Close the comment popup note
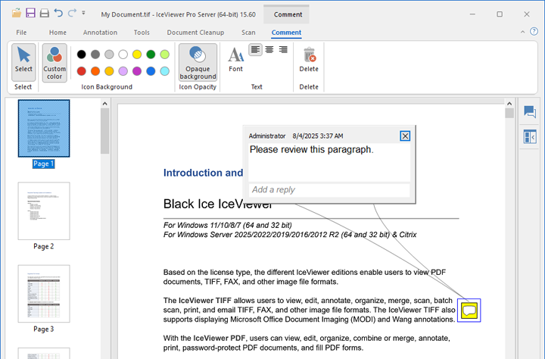This screenshot has width=545, height=359. tap(405, 136)
